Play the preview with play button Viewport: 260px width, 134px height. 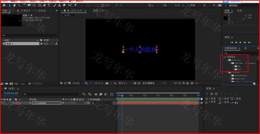pyautogui.click(x=241, y=43)
